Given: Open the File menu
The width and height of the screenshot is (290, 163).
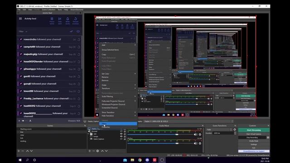Looking at the screenshot, I should (19, 10).
